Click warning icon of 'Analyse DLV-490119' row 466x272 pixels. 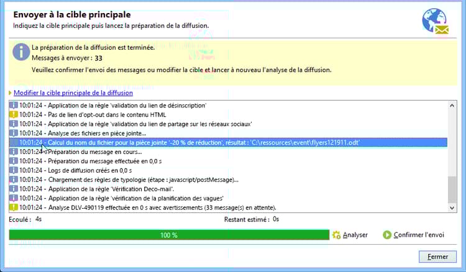[14, 207]
